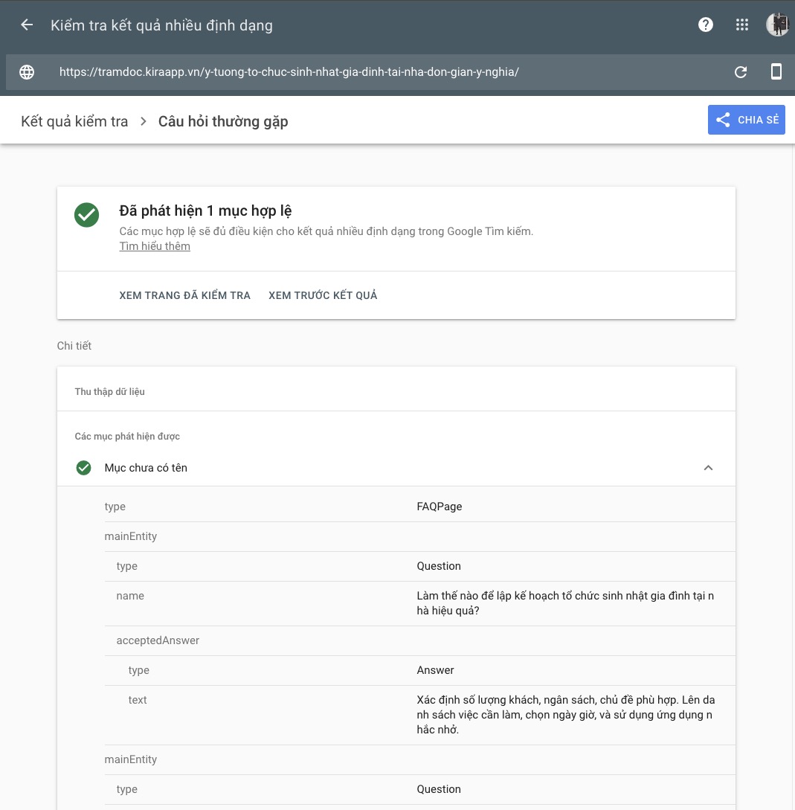Select Câu hỏi thường gặp breadcrumb
Screen dimensions: 795x810
(223, 121)
